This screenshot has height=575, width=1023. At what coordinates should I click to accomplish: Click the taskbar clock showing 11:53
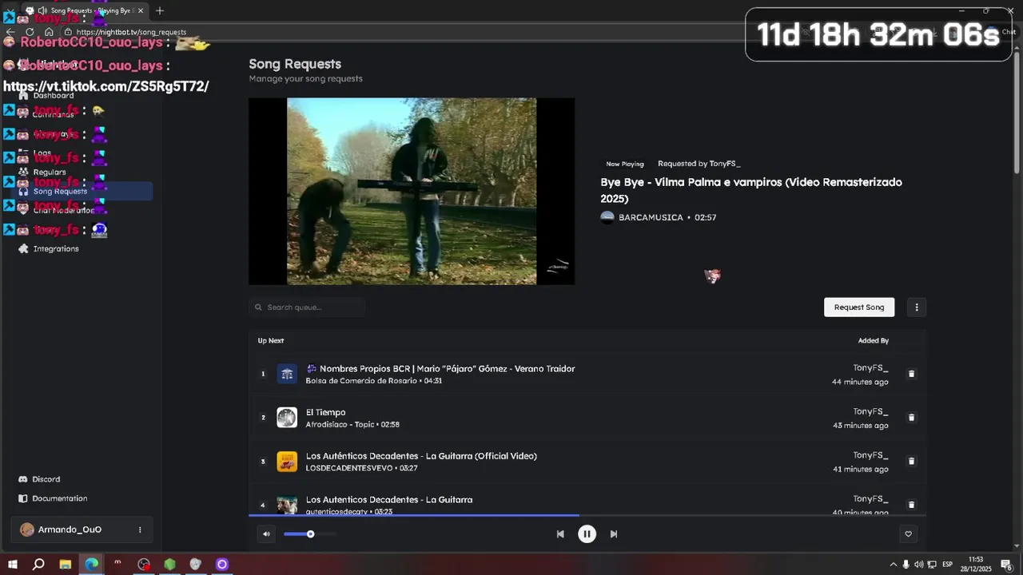tap(976, 565)
